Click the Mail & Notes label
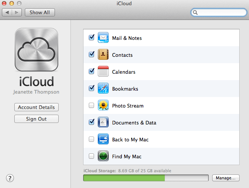Screen dimensions: 249x188 click(x=127, y=38)
